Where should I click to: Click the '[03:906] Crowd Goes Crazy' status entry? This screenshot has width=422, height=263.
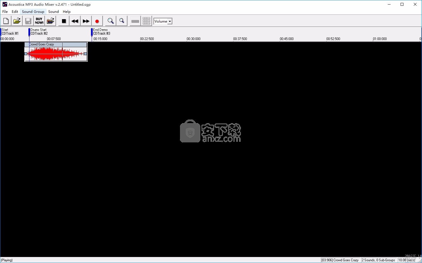coord(340,260)
